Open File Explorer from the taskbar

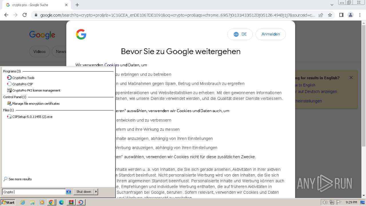32,202
